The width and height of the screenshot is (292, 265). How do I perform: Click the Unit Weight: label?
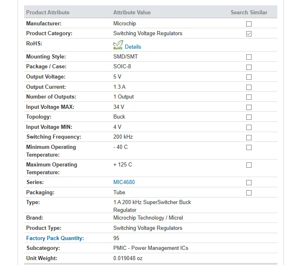(x=42, y=258)
